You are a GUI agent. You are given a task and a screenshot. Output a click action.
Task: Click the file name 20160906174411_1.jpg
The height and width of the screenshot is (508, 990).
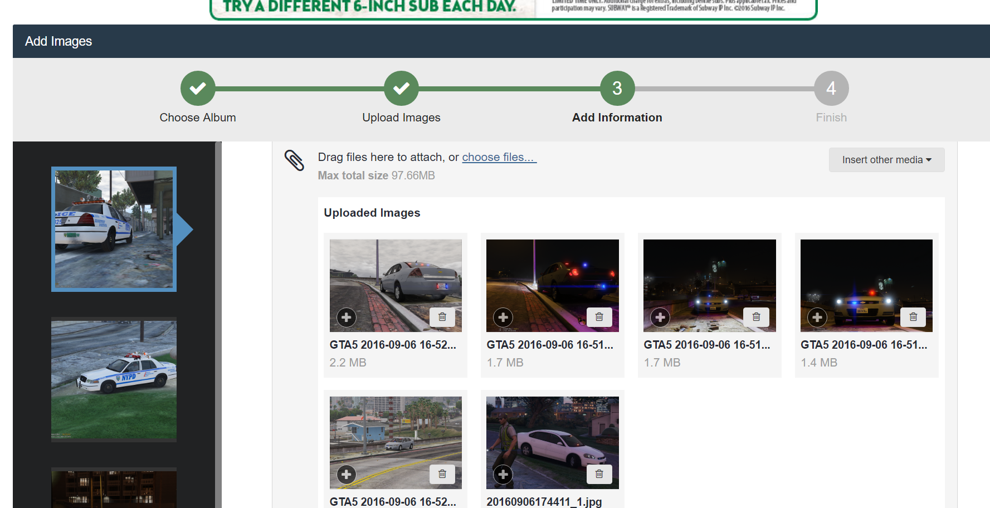544,502
